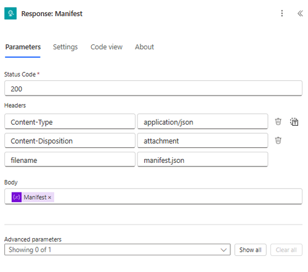Click the manifest.json value field
The image size is (308, 272).
203,159
